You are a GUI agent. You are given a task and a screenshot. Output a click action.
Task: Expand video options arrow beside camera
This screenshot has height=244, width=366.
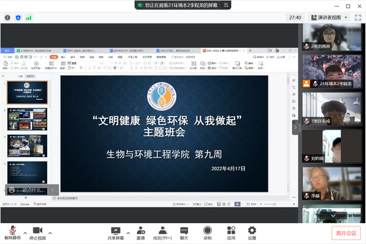pyautogui.click(x=50, y=233)
